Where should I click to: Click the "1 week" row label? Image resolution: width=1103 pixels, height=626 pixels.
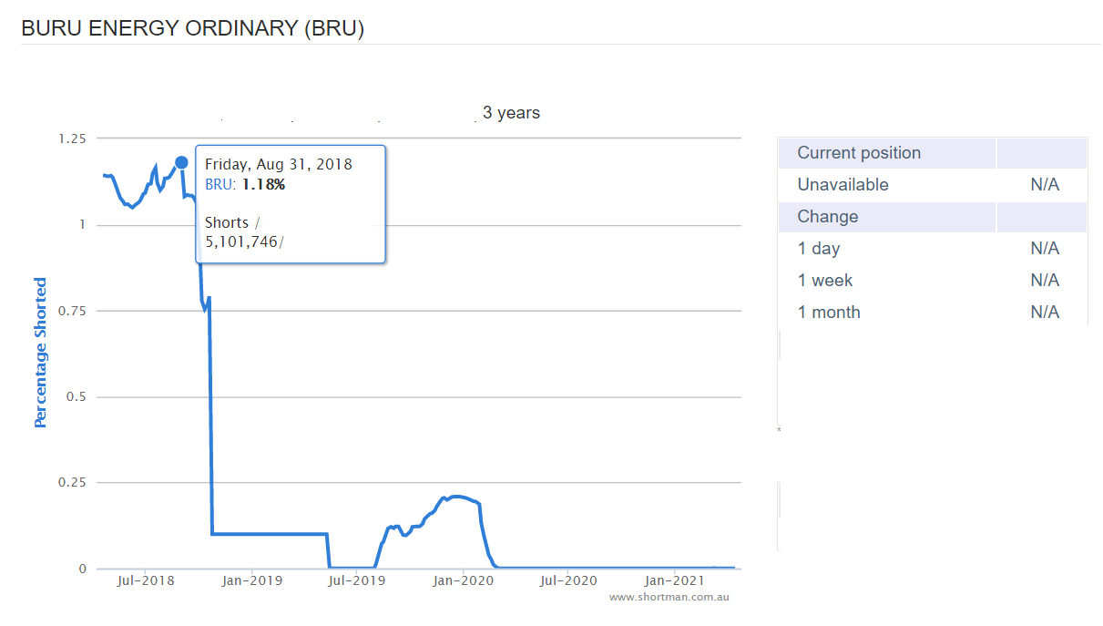point(825,281)
